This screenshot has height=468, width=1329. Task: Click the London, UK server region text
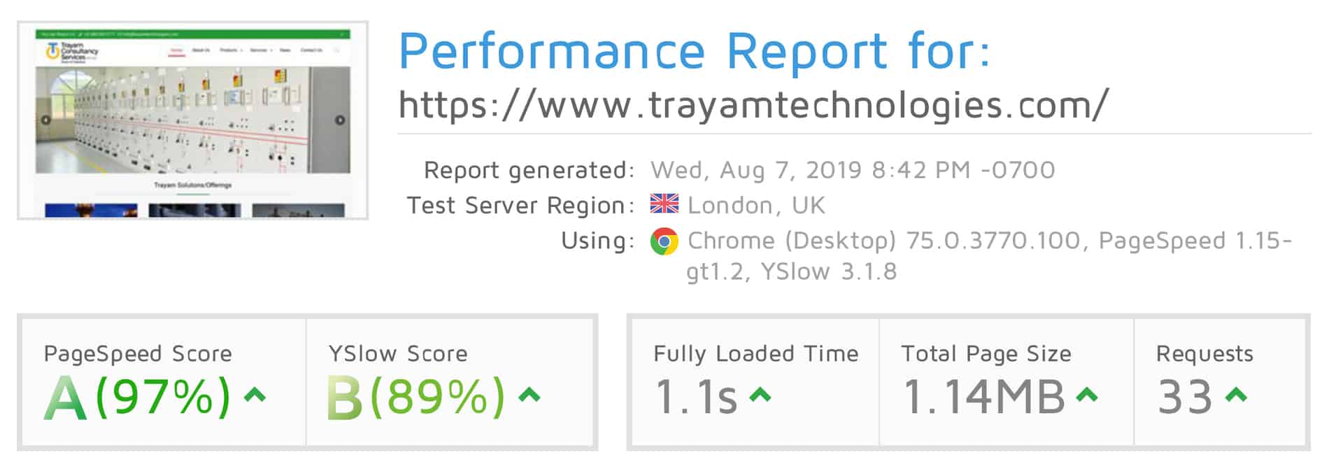pos(756,205)
